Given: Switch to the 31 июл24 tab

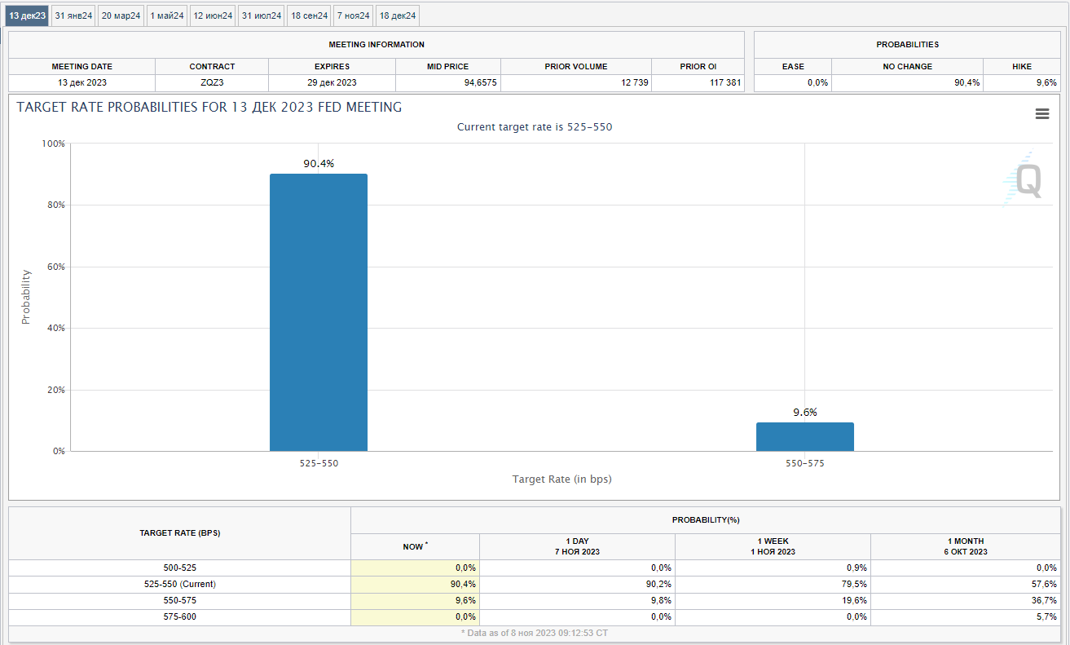Looking at the screenshot, I should tap(262, 15).
